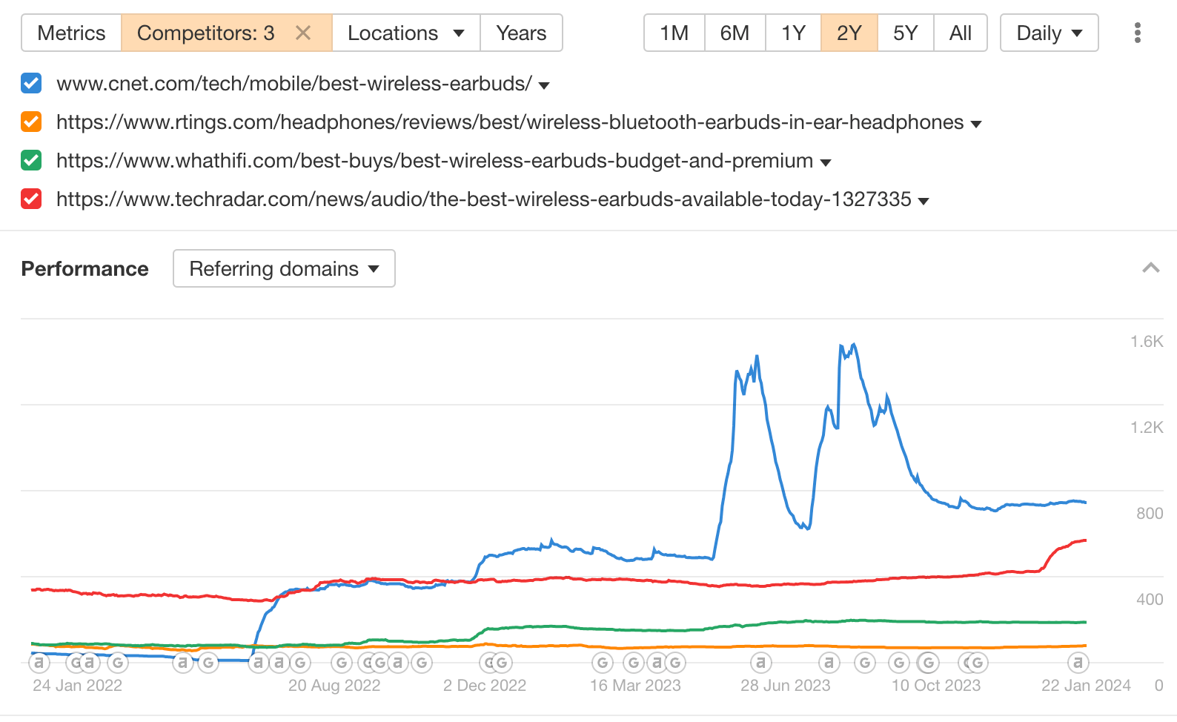Click the 28 Jun 2023 date label

786,685
